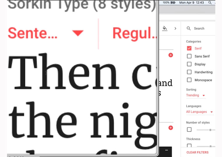Click the paint bucket color icon
Image resolution: width=222 pixels, height=157 pixels.
(164, 28)
